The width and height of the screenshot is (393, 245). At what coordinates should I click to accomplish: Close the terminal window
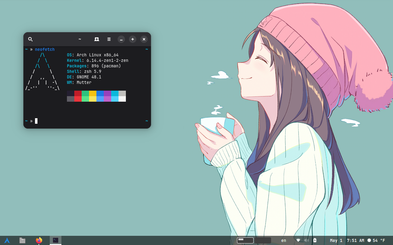(144, 39)
